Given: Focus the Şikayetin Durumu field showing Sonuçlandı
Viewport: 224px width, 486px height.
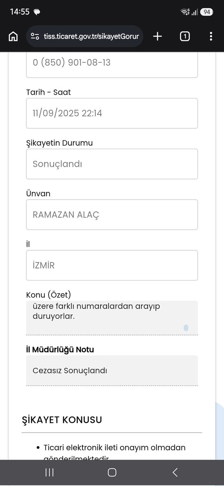Looking at the screenshot, I should click(112, 164).
